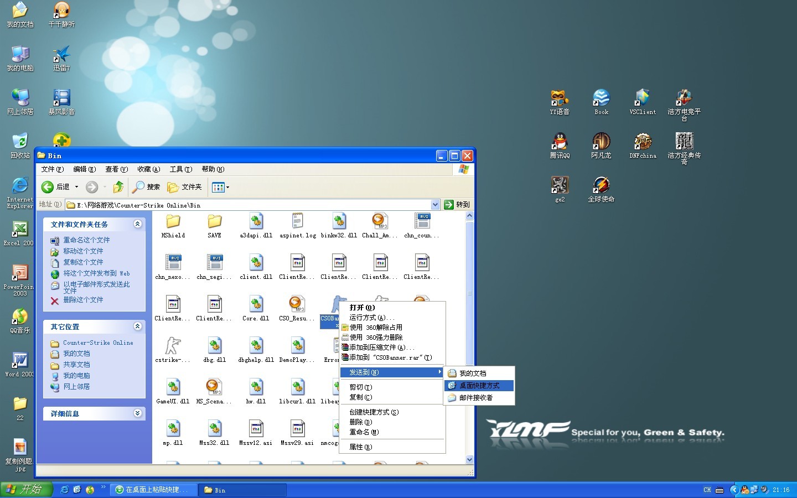The width and height of the screenshot is (797, 498).
Task: Select the binkw32.dll file
Action: click(339, 226)
